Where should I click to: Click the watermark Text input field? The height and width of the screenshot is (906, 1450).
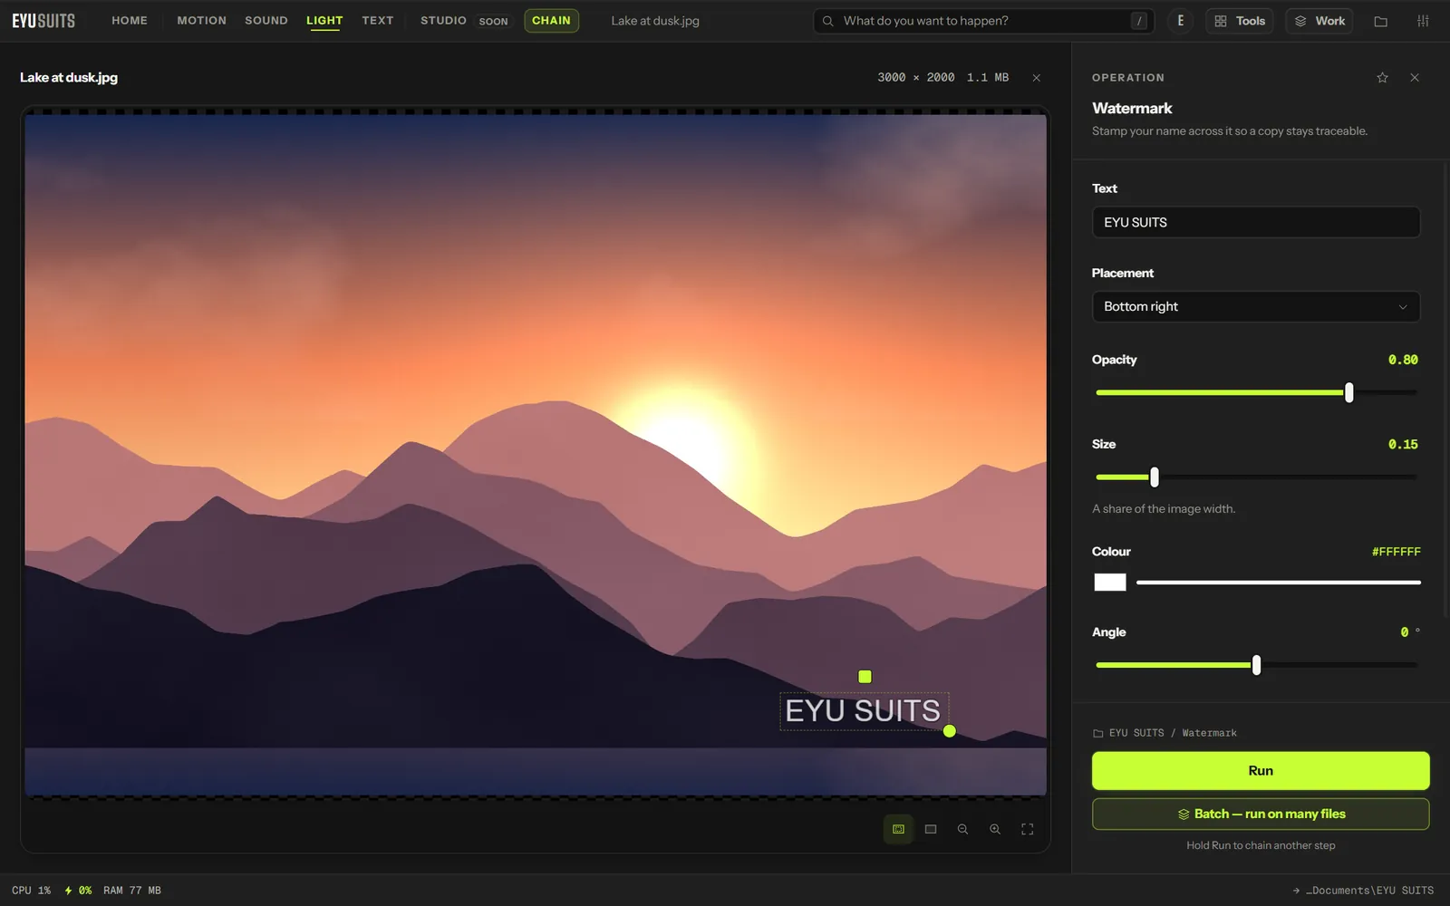click(x=1255, y=222)
